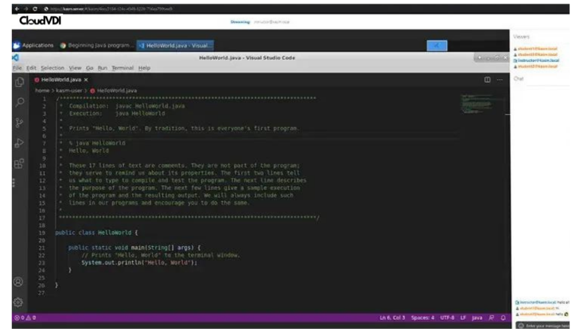The height and width of the screenshot is (329, 584).
Task: Open the Search view in the activity bar
Action: click(20, 102)
